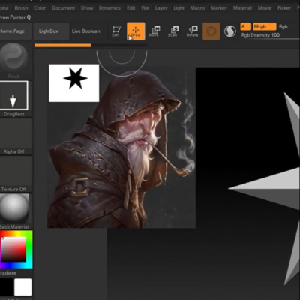Open LightBox browser

[51, 31]
